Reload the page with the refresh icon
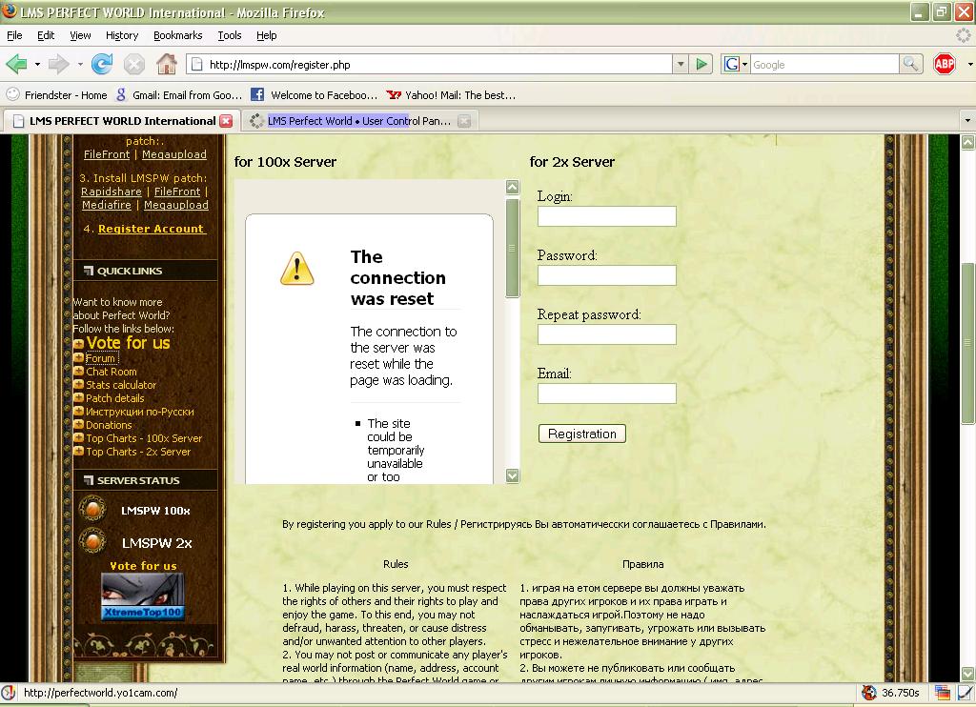The image size is (976, 707). pyautogui.click(x=102, y=65)
